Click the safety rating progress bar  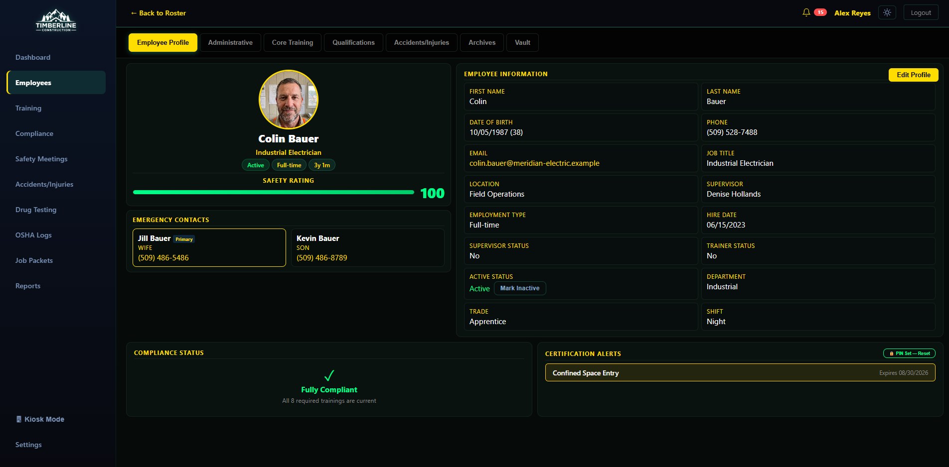[x=274, y=192]
